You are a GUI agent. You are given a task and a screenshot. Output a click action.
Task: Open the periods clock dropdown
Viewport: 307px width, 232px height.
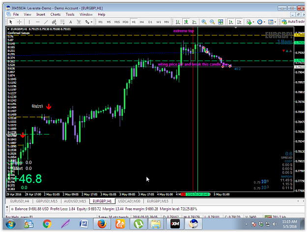(x=261, y=22)
